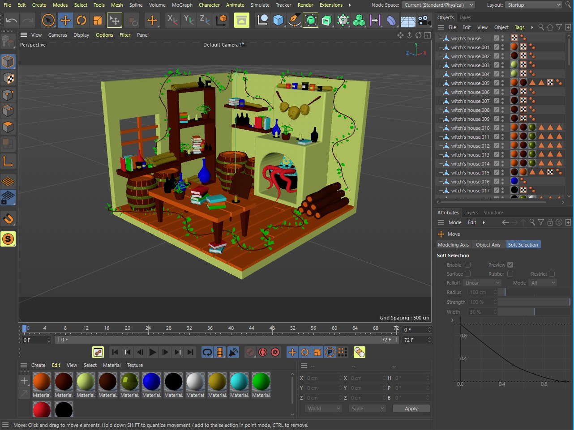Enable the Soft Selection Enable checkbox
This screenshot has height=430, width=574.
(x=467, y=265)
